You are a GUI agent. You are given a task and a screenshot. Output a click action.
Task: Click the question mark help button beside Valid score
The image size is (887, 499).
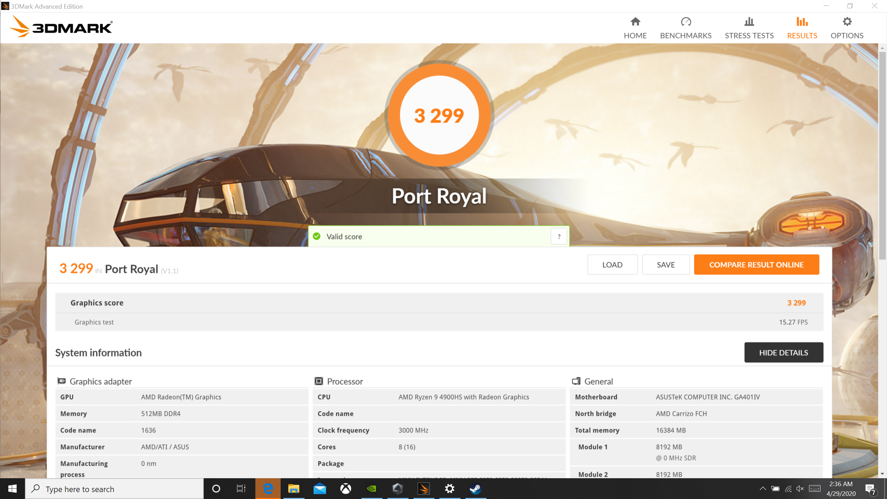point(559,237)
